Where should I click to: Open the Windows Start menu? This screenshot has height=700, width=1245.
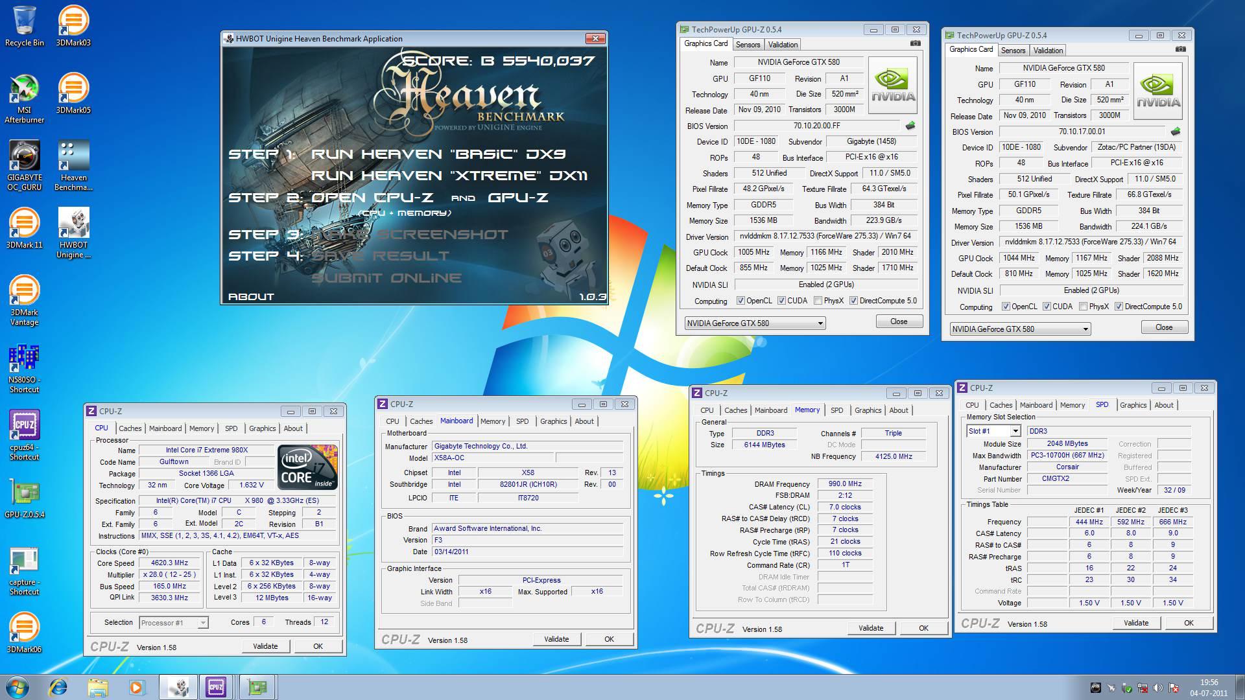(18, 687)
